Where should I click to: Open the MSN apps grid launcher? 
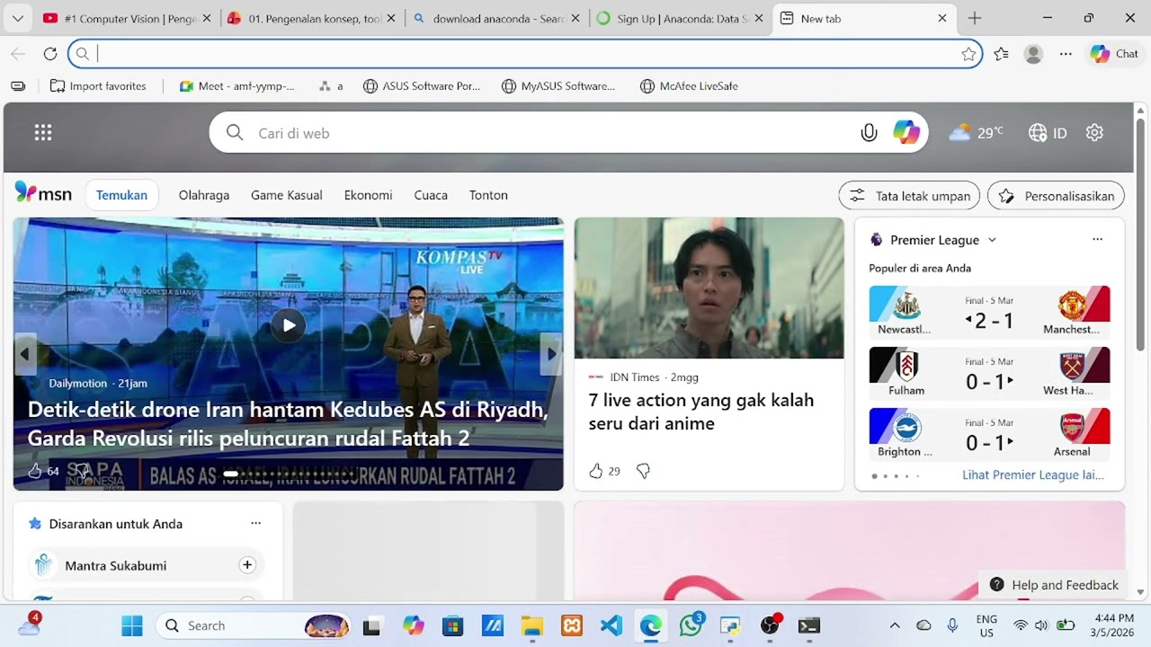coord(43,133)
